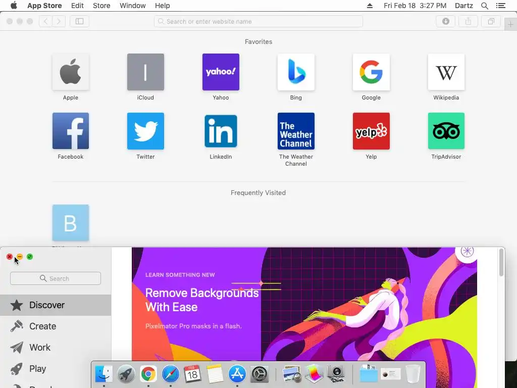Open the Twitter favorite tile
The image size is (517, 388).
(x=145, y=131)
